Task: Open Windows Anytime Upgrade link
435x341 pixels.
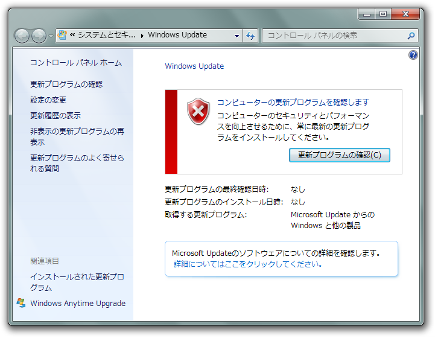Action: tap(78, 303)
